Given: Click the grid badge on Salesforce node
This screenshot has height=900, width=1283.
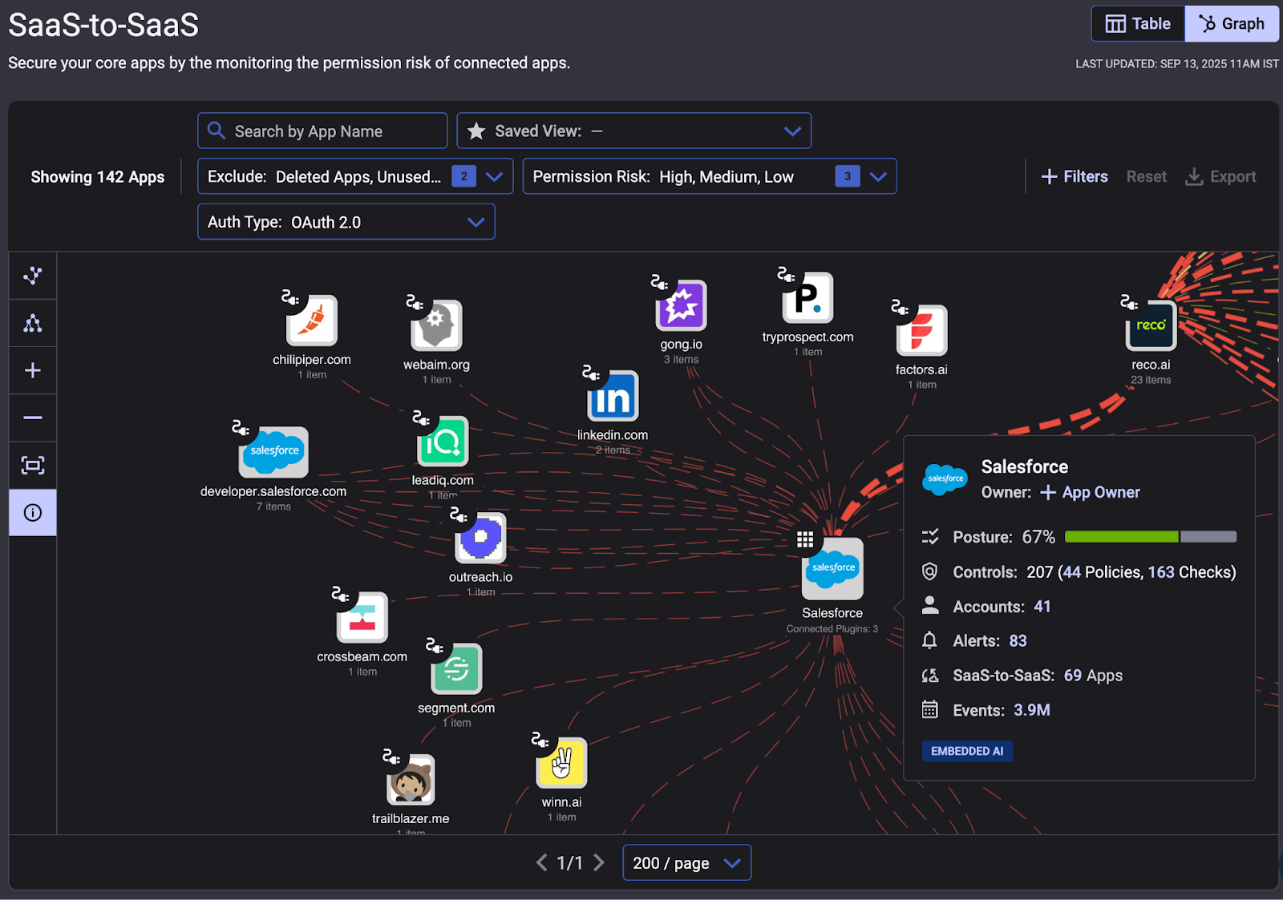Looking at the screenshot, I should tap(805, 539).
